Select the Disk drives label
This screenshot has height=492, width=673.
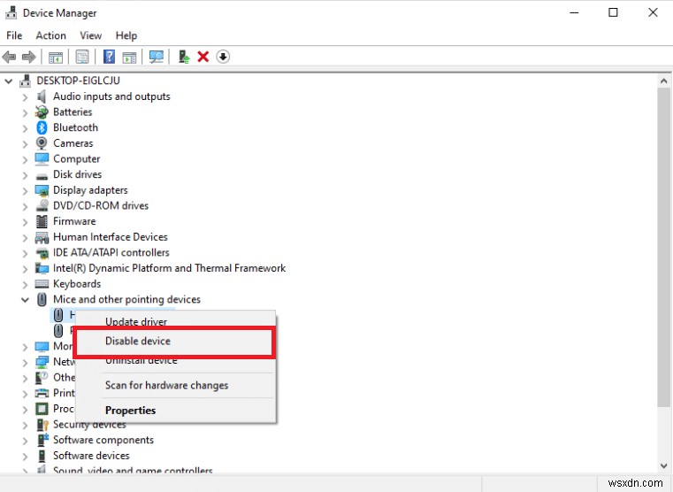[x=77, y=174]
